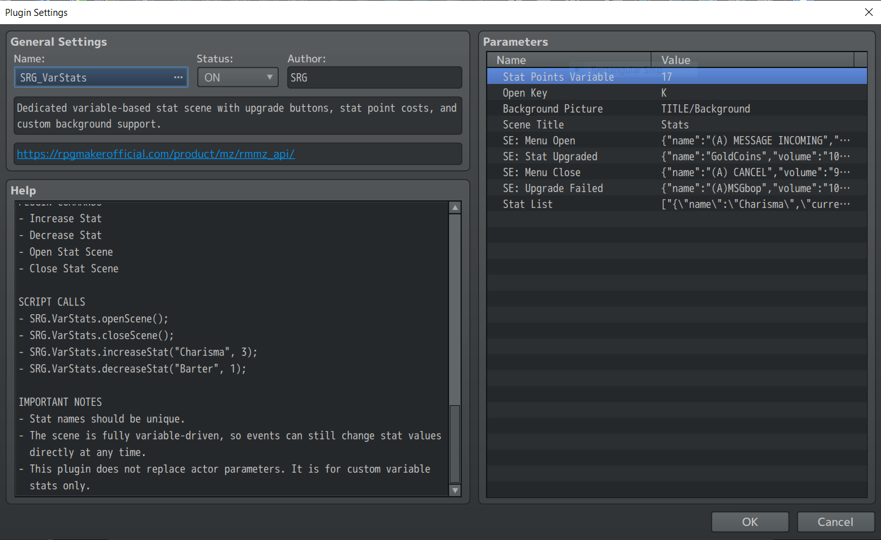Image resolution: width=881 pixels, height=540 pixels.
Task: Close the Plugin Settings window
Action: tap(868, 12)
